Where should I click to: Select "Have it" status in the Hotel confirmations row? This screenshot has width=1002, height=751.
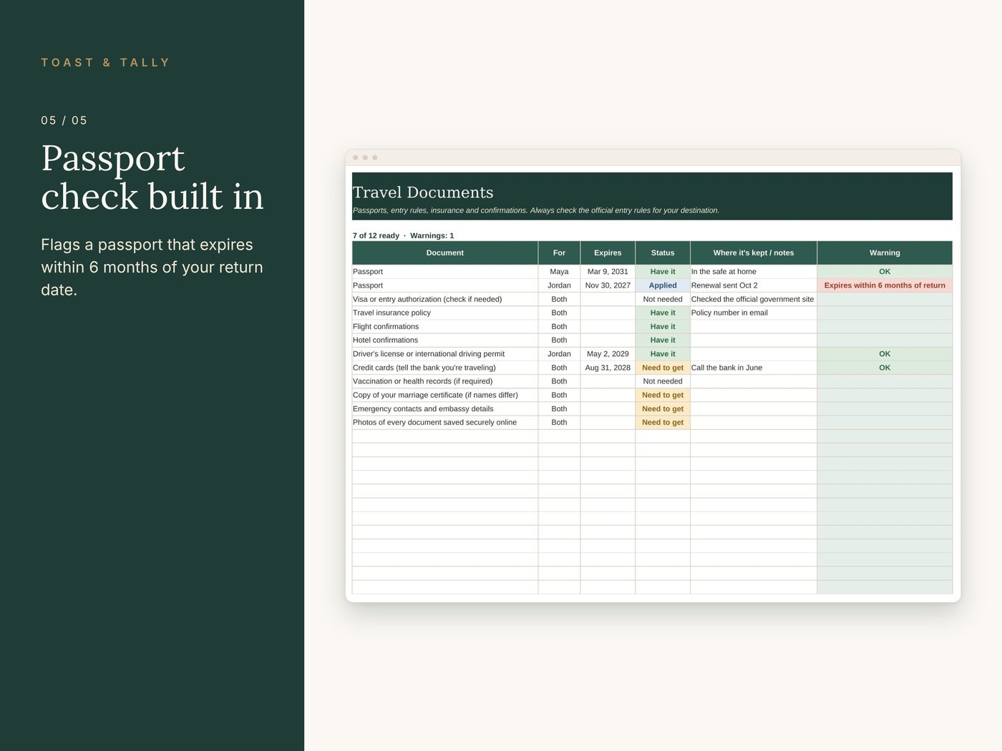pyautogui.click(x=663, y=340)
